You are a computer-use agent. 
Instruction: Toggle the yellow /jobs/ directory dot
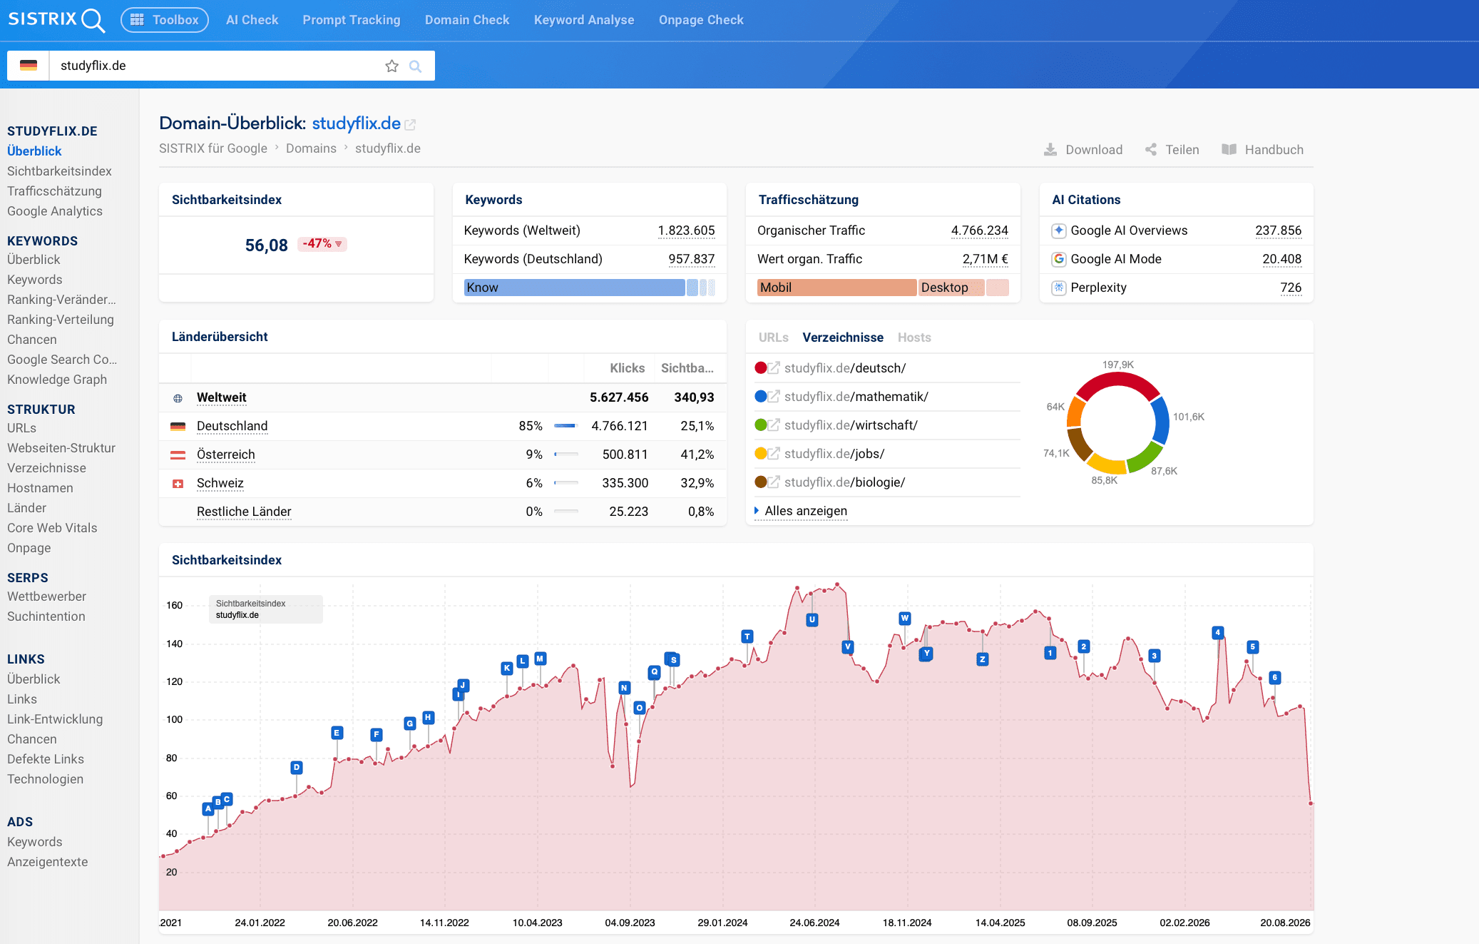coord(761,454)
